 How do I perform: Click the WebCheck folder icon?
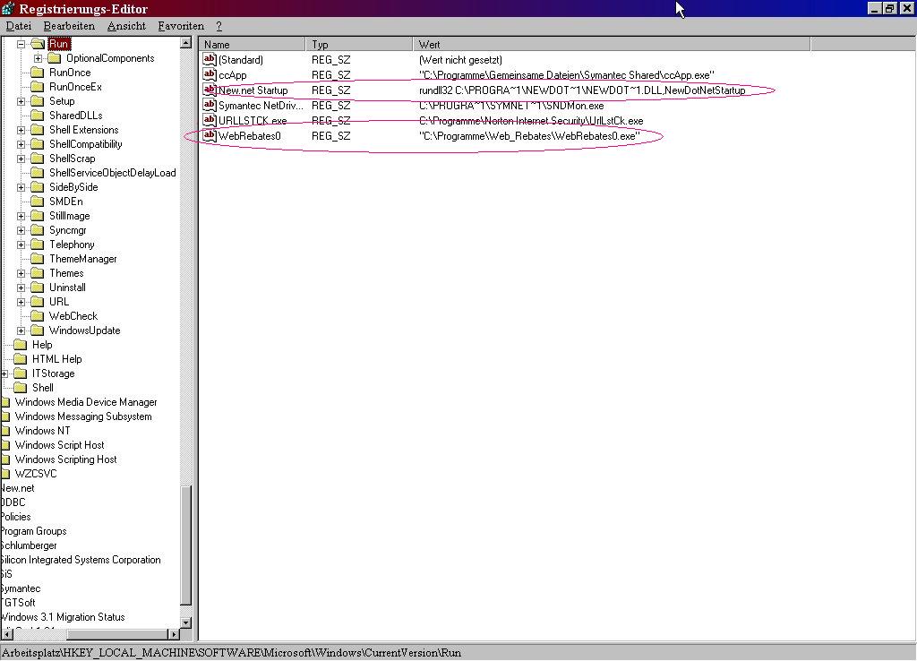pos(38,316)
